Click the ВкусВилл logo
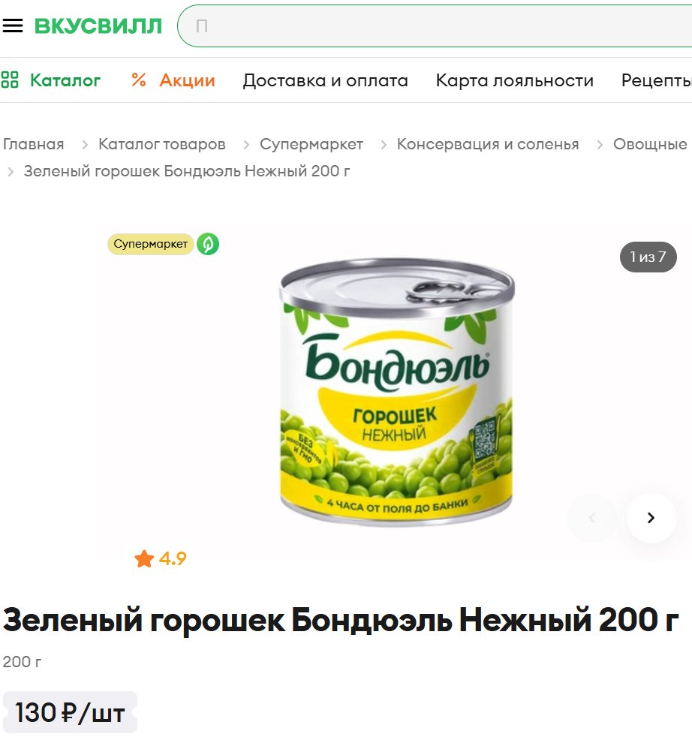The height and width of the screenshot is (746, 692). (x=98, y=26)
